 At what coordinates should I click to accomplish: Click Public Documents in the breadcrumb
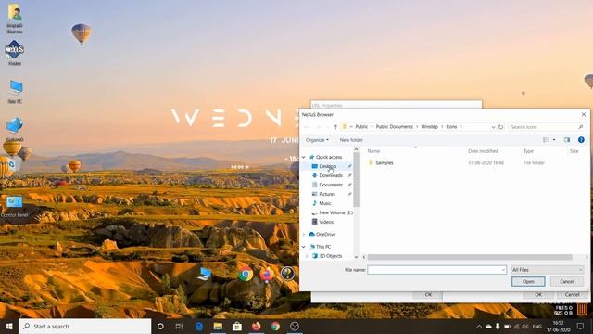[394, 127]
